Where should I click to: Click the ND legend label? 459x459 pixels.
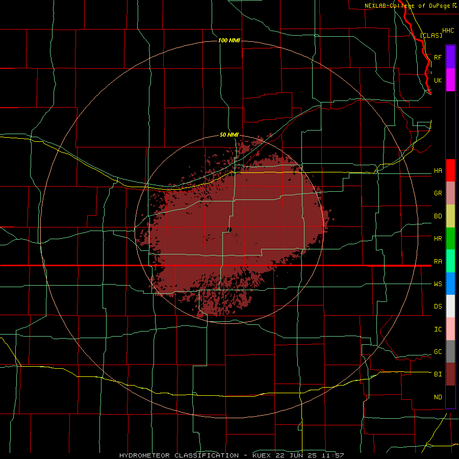point(438,397)
